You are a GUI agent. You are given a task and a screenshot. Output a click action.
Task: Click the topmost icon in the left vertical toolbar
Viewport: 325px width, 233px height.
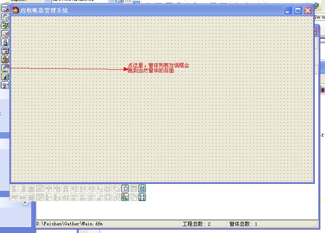click(5, 8)
